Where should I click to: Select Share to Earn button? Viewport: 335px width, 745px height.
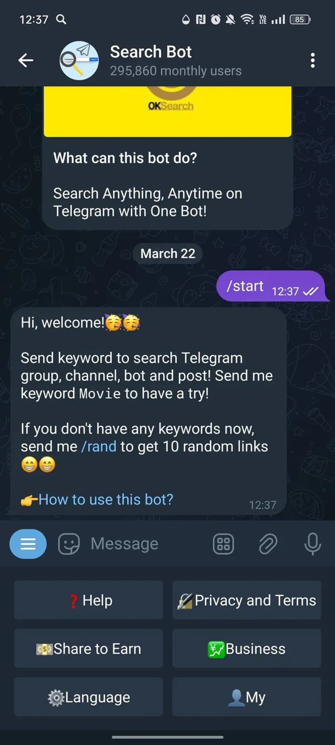pyautogui.click(x=89, y=649)
